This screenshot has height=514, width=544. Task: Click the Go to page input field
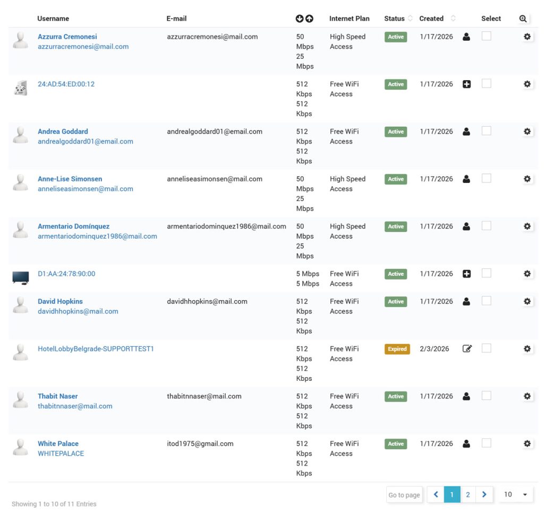404,495
